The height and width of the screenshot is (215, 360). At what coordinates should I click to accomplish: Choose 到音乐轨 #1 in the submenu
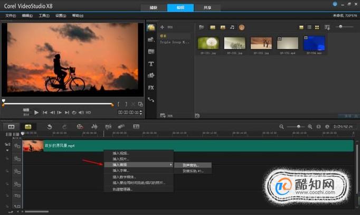[x=193, y=171]
